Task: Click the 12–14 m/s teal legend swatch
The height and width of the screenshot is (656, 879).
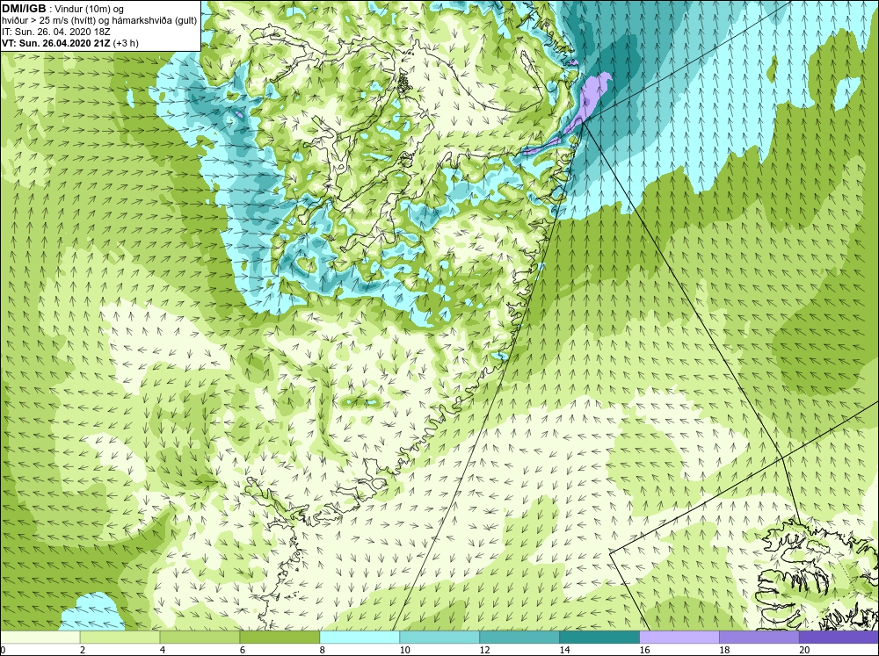Action: coord(519,638)
